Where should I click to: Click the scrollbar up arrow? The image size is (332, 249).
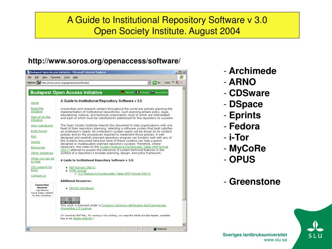click(184, 88)
